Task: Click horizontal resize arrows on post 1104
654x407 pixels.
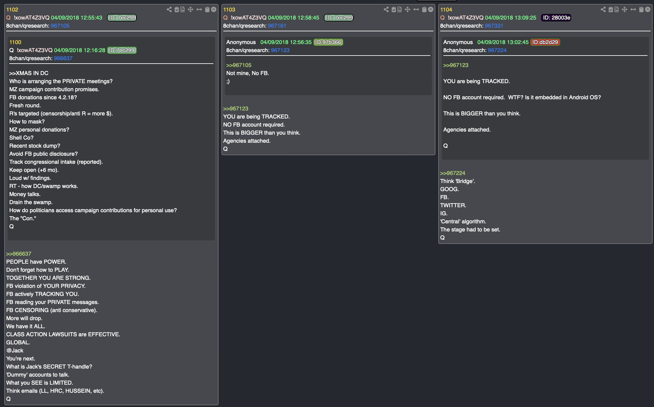Action: pos(633,10)
